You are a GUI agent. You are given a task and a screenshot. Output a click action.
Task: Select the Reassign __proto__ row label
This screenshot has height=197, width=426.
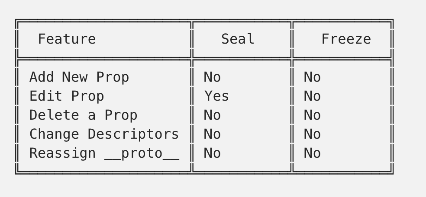click(104, 153)
